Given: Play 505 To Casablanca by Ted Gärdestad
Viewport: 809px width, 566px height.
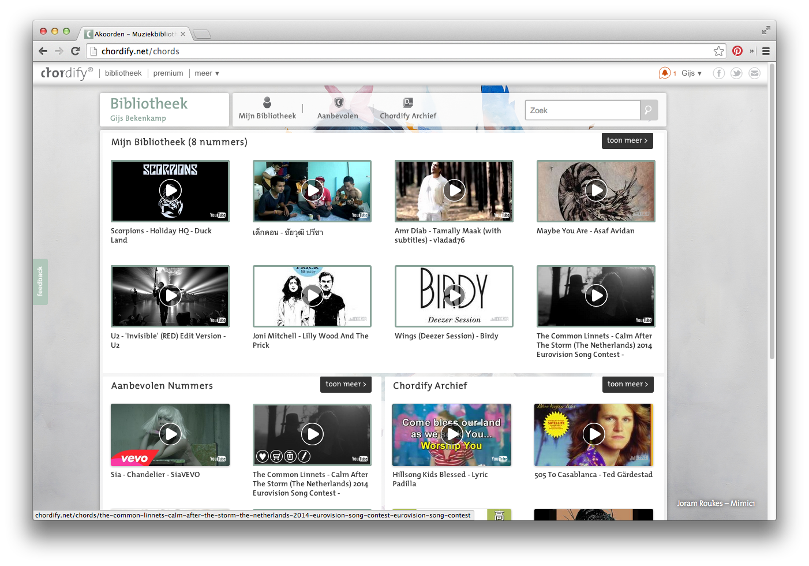Looking at the screenshot, I should (594, 434).
